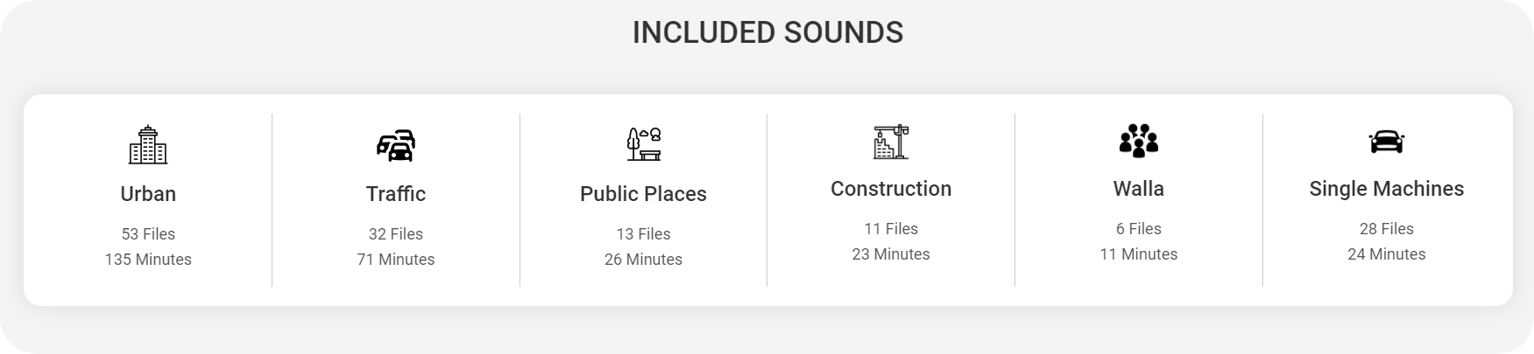Click the 26 Minutes duration text

point(643,260)
